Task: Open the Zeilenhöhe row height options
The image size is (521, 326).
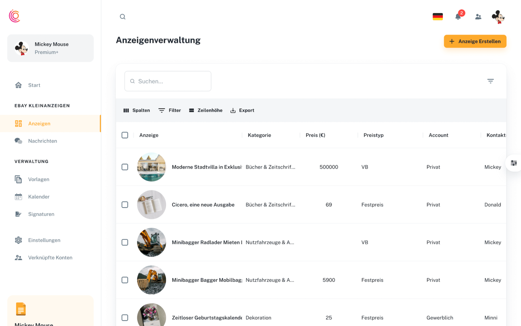Action: (x=205, y=110)
